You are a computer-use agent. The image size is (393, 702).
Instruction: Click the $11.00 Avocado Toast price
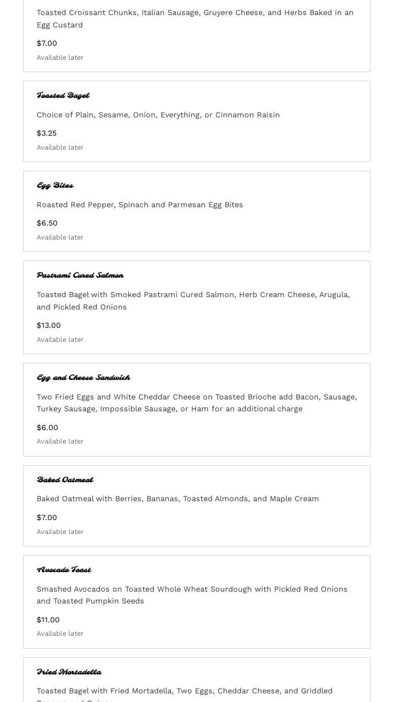point(48,620)
